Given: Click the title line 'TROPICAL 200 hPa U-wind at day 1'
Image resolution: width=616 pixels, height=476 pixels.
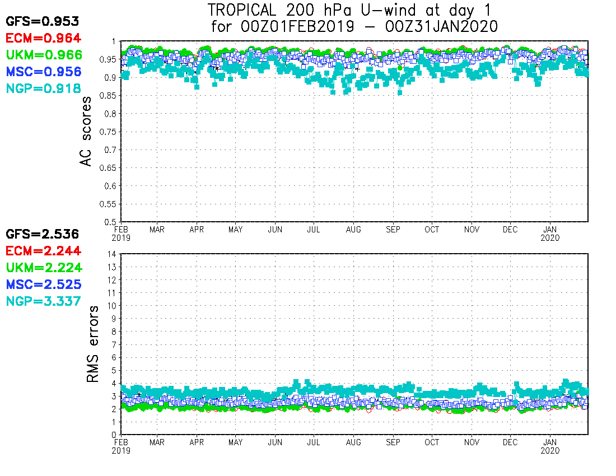Looking at the screenshot, I should (349, 10).
